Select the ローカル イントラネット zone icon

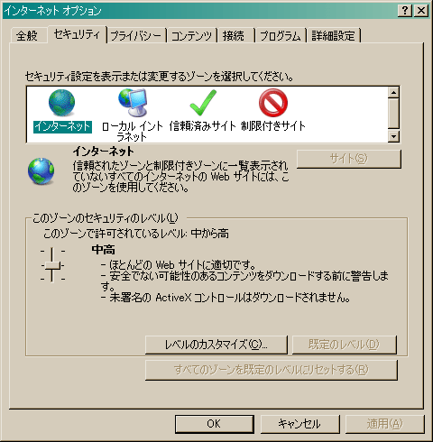(x=133, y=103)
